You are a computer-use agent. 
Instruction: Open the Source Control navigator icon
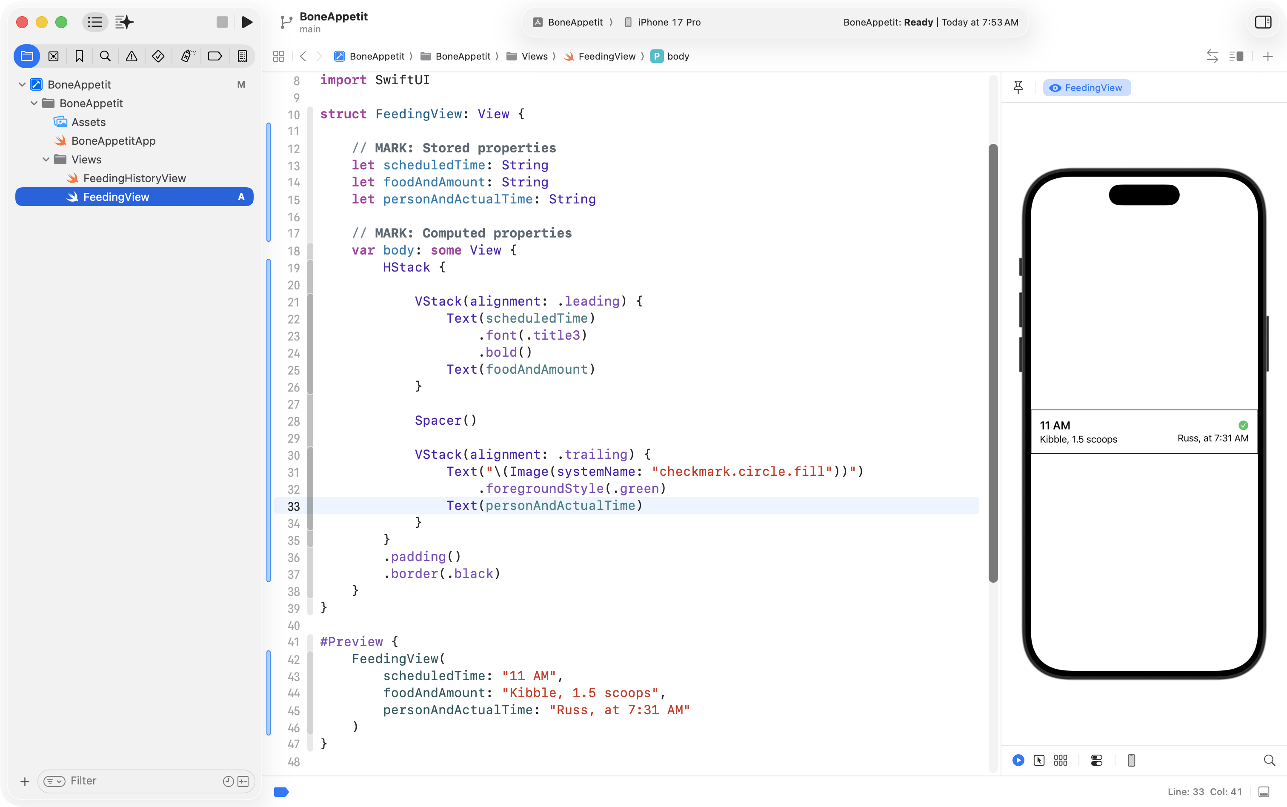point(53,56)
